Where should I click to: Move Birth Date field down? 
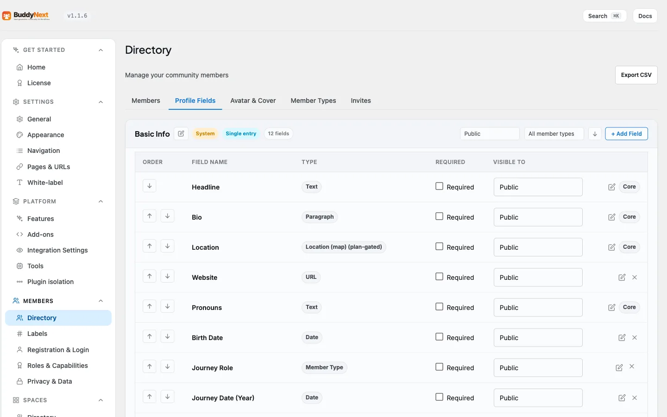point(167,336)
